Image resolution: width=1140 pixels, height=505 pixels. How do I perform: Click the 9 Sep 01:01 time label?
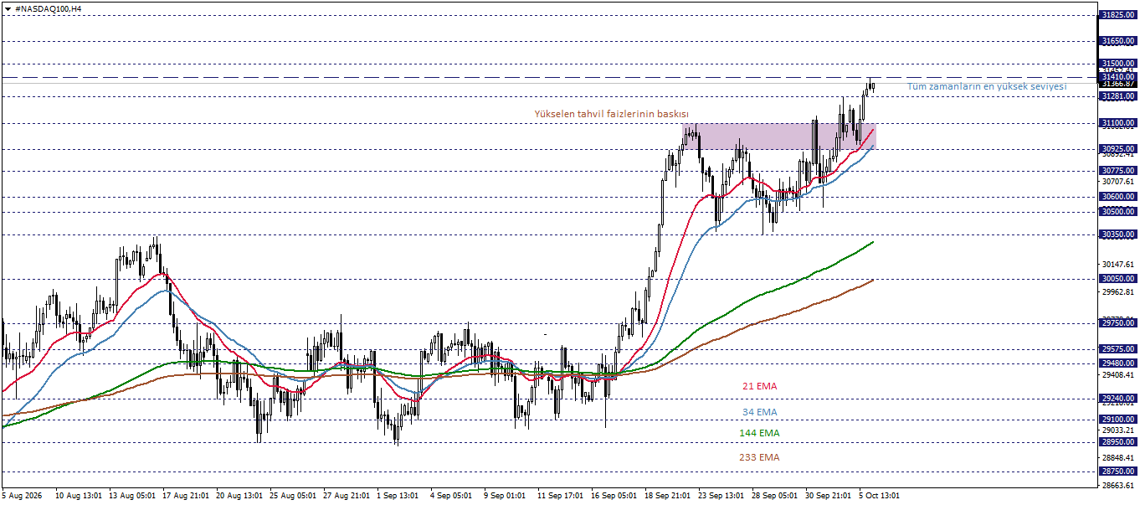coord(506,496)
